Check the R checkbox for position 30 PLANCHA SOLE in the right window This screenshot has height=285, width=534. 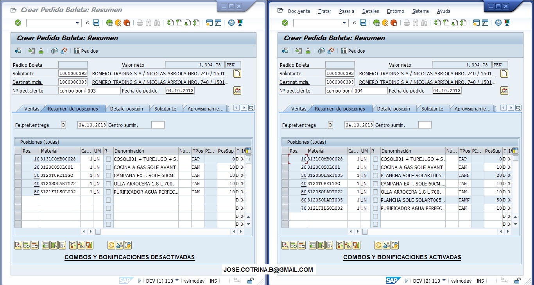(375, 175)
